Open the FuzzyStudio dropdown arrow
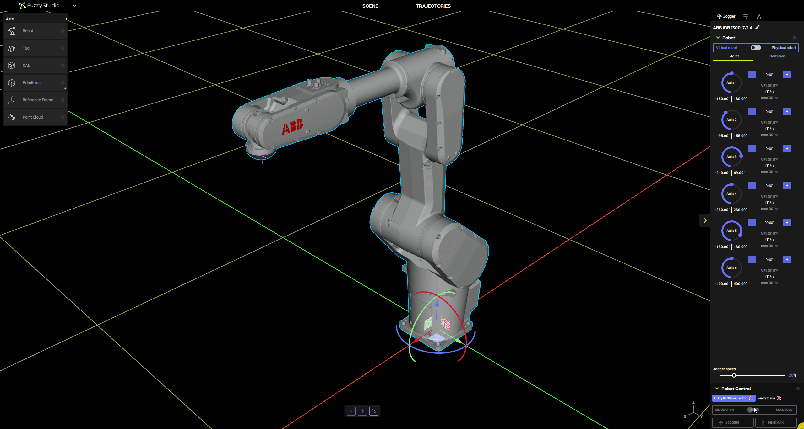The image size is (804, 429). point(75,6)
